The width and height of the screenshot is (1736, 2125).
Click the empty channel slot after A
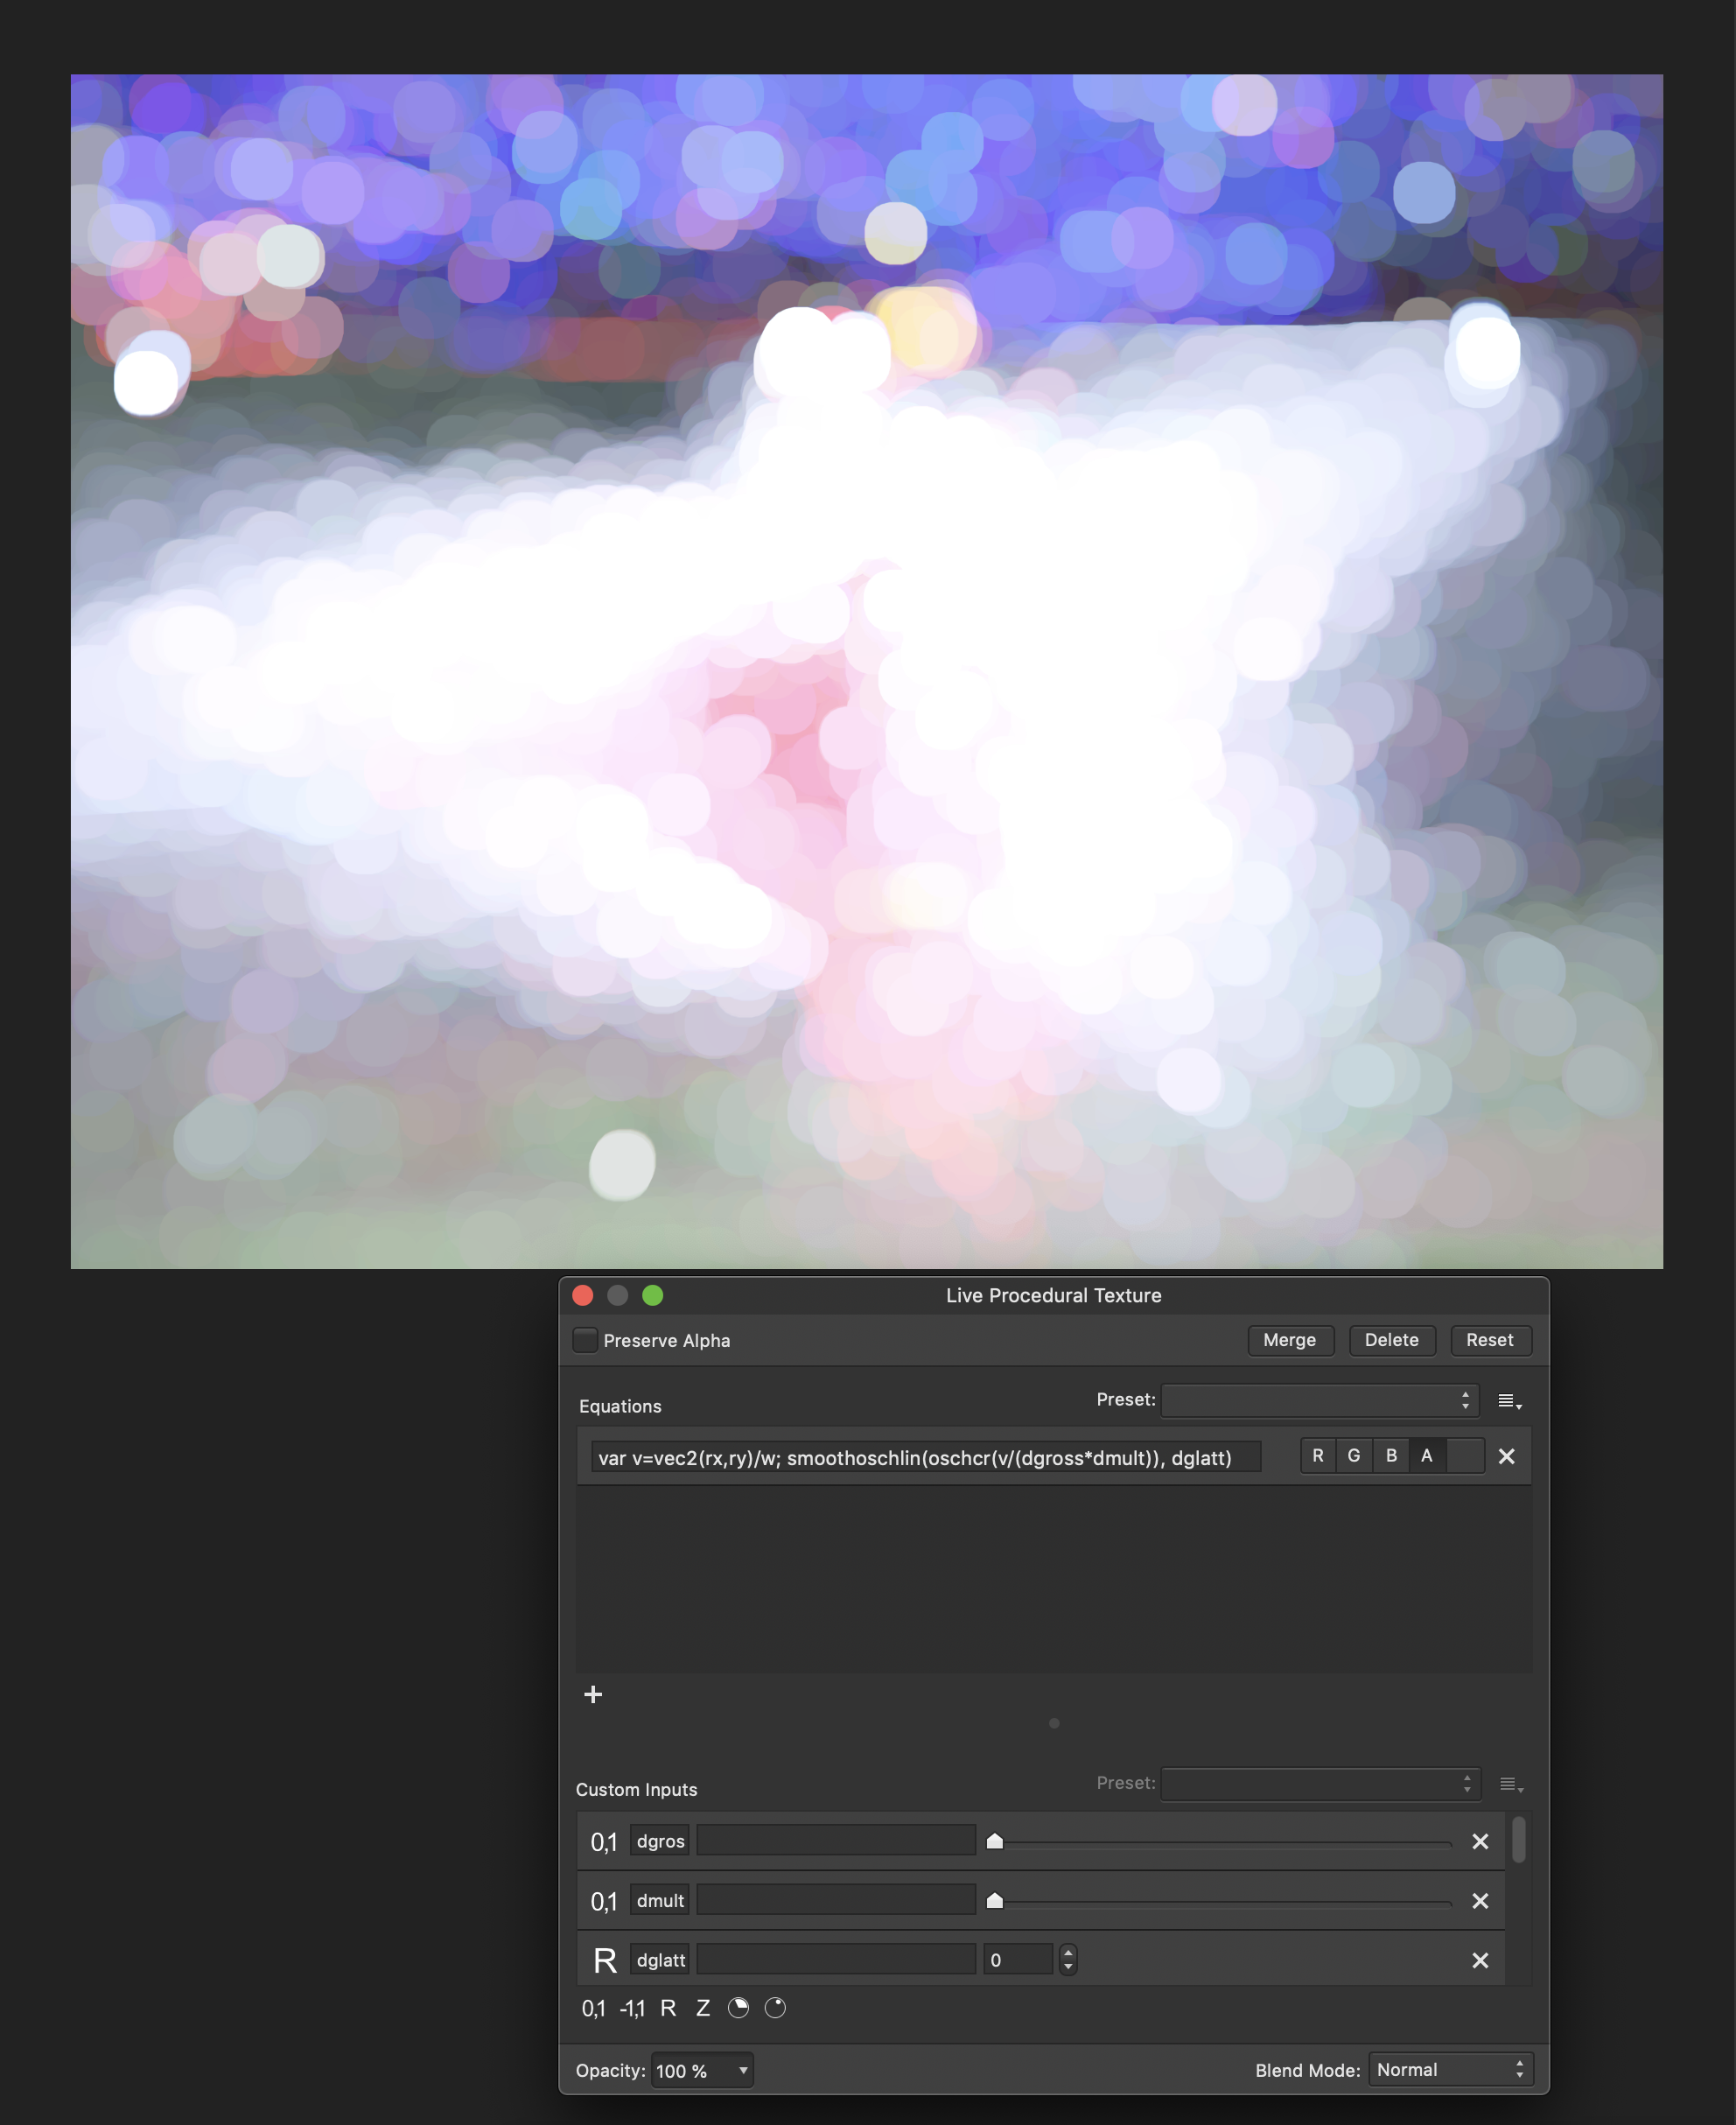[x=1465, y=1456]
